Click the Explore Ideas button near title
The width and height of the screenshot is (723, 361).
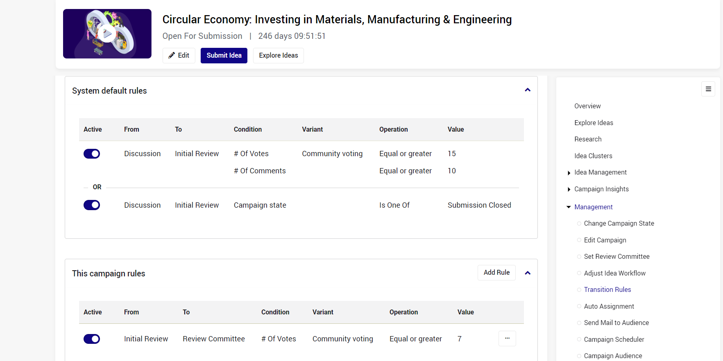tap(279, 56)
